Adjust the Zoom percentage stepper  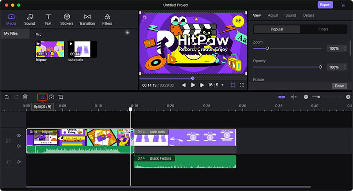coord(345,49)
